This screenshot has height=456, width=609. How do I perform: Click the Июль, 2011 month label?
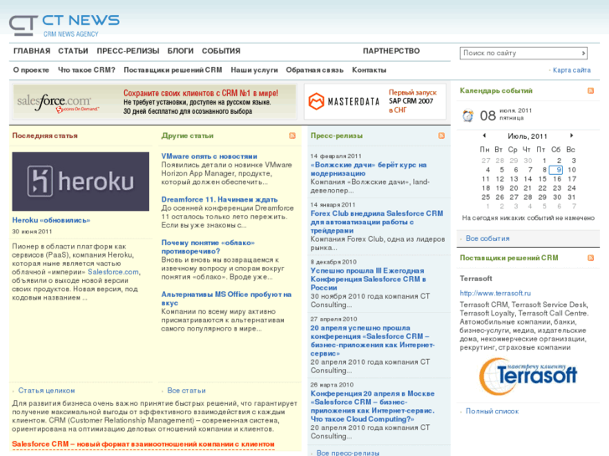528,136
